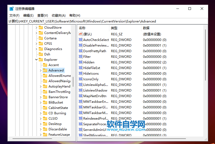This screenshot has width=215, height=144.
Task: Select the SeparateProce value name
Action: 95,124
